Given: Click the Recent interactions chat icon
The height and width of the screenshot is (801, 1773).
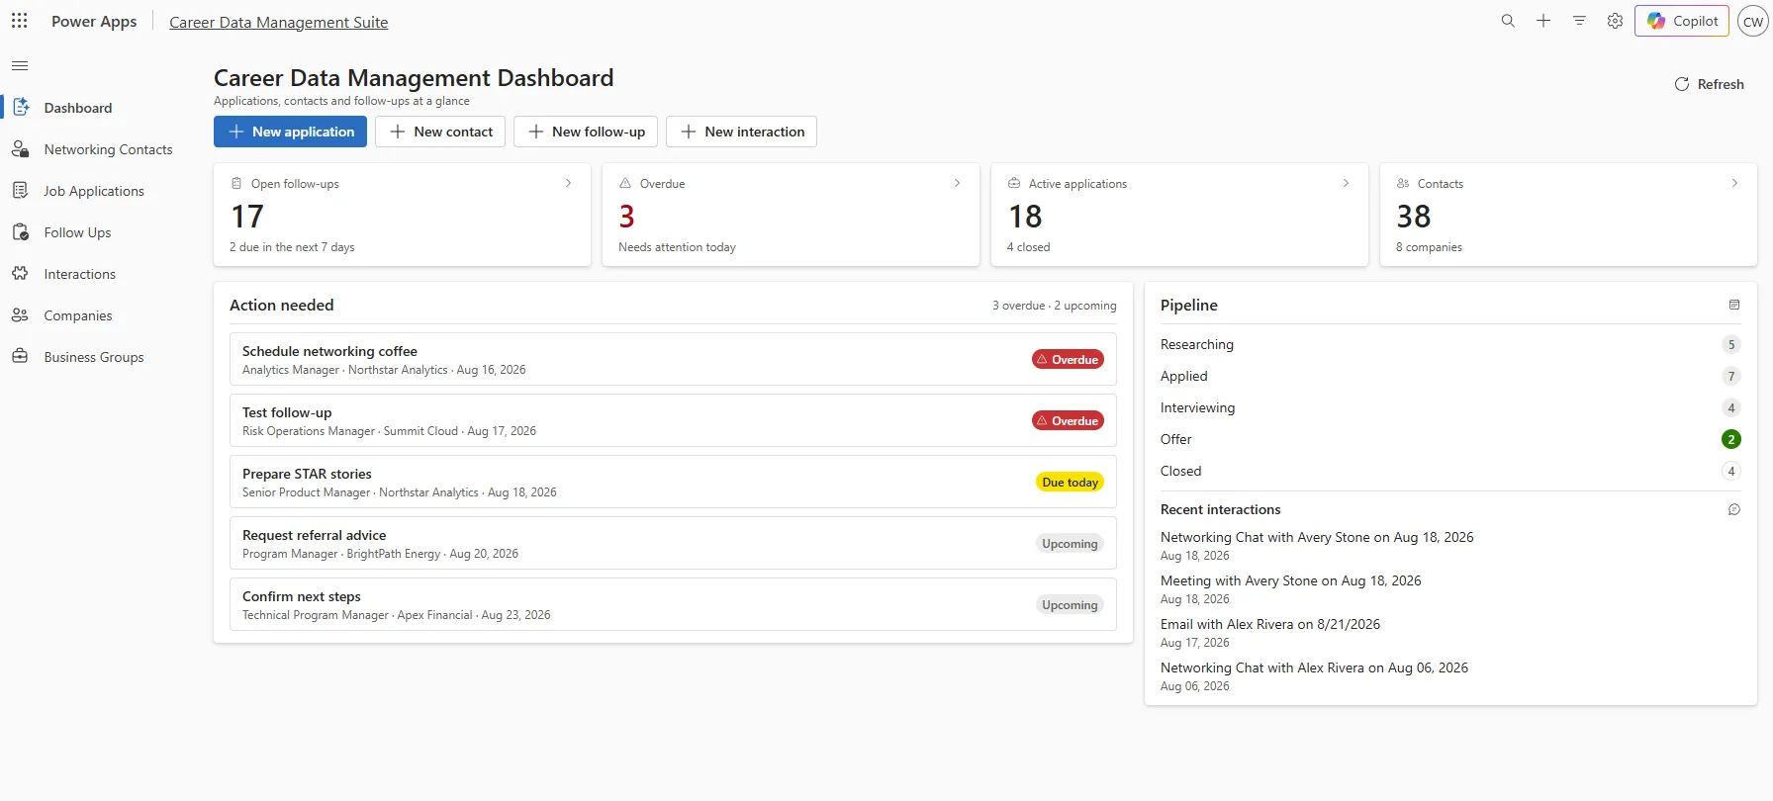Looking at the screenshot, I should (1733, 509).
